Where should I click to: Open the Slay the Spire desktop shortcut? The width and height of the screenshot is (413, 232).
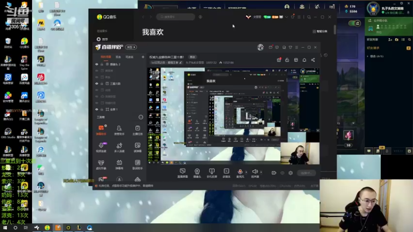(24, 62)
